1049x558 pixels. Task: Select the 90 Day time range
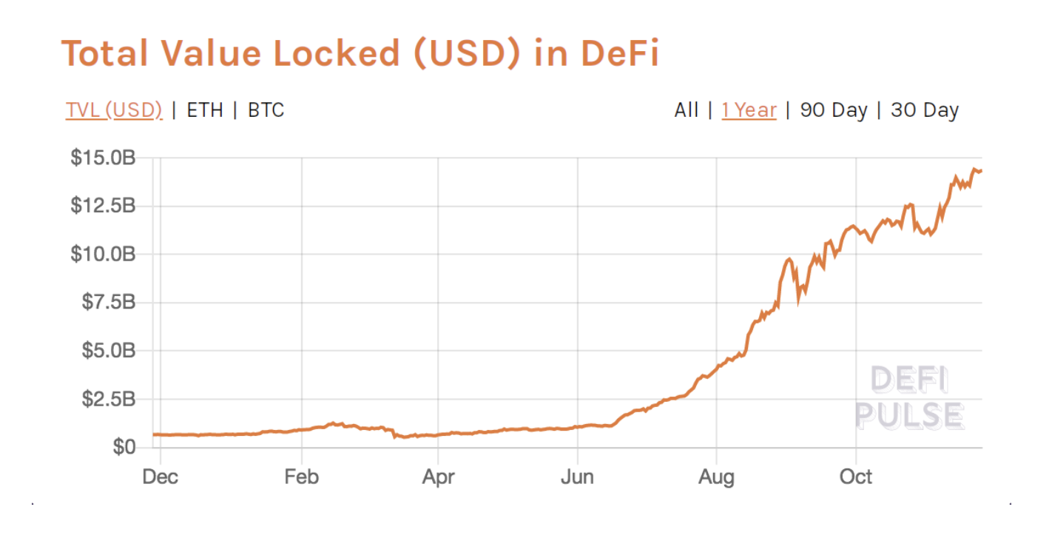pos(834,110)
